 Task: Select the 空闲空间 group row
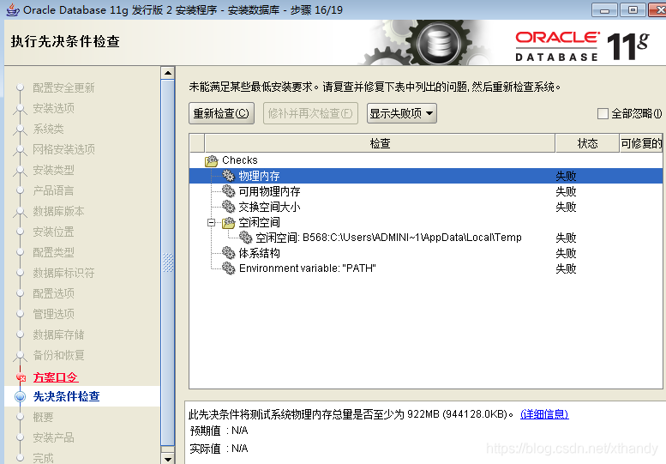click(426, 222)
